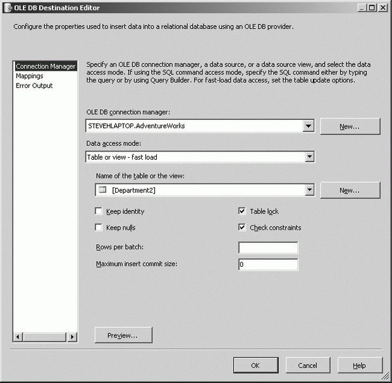Click the [Department2] table name text
The image size is (392, 383).
click(134, 191)
